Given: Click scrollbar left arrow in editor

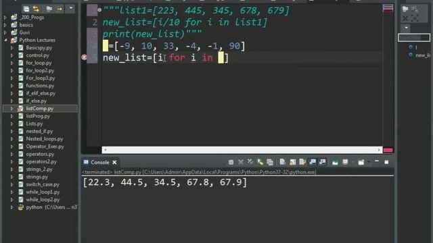Looking at the screenshot, I should click(x=106, y=150).
